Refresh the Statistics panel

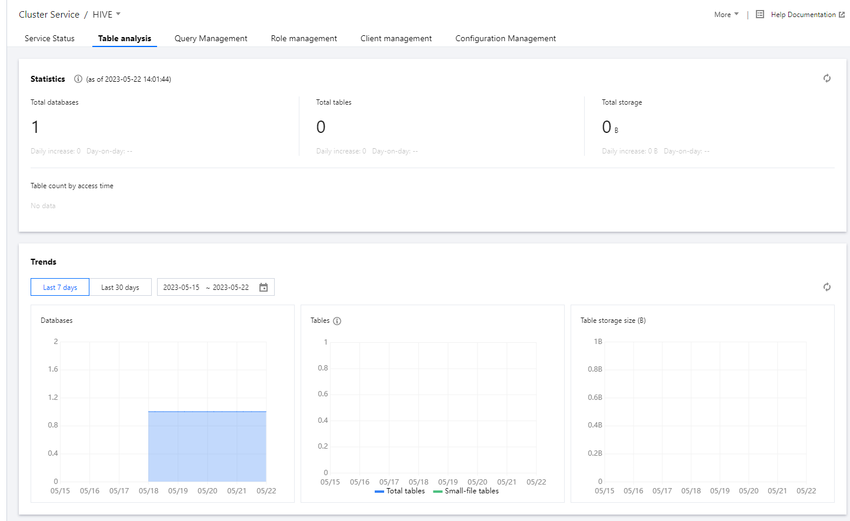(x=826, y=78)
